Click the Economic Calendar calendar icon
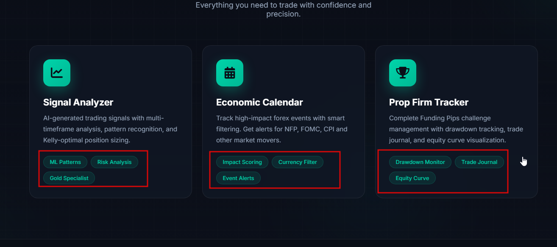 point(230,73)
